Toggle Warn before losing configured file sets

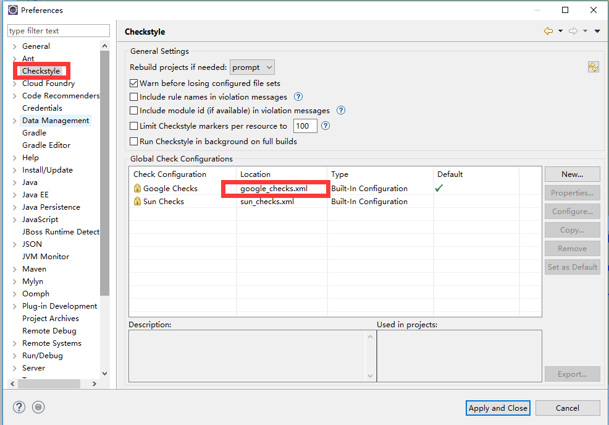click(x=133, y=84)
